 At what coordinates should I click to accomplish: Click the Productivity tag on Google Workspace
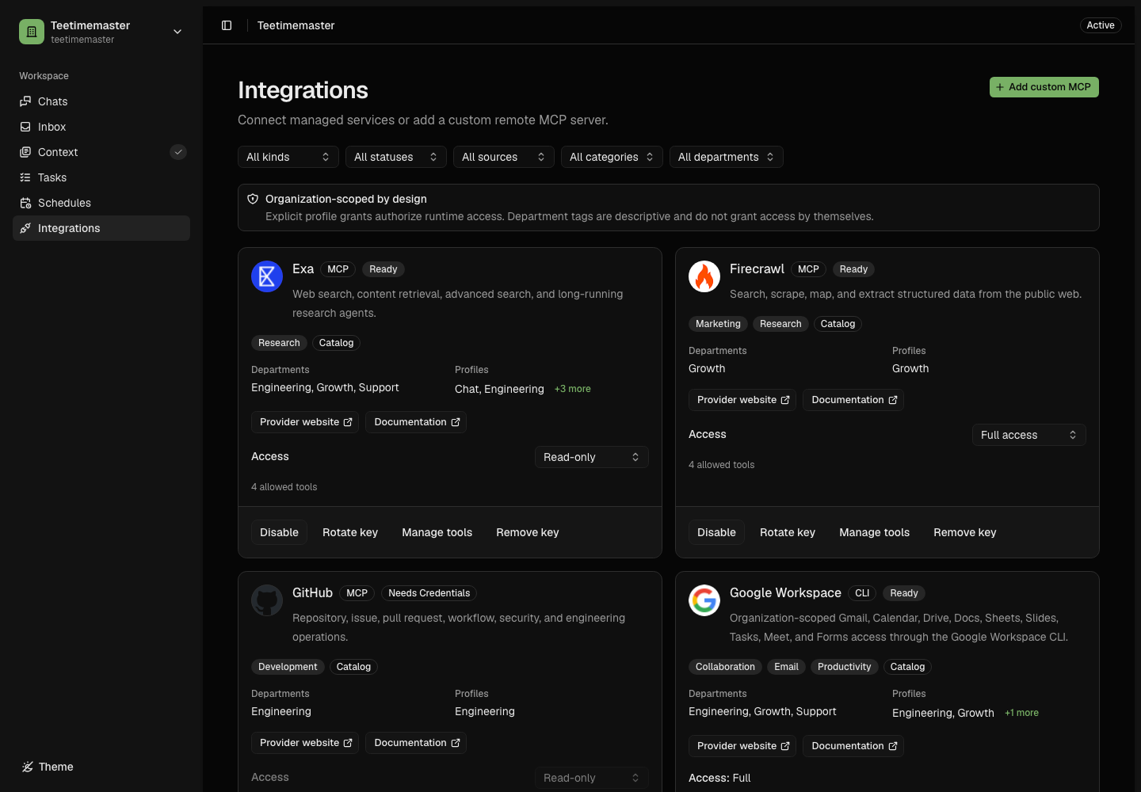[844, 667]
